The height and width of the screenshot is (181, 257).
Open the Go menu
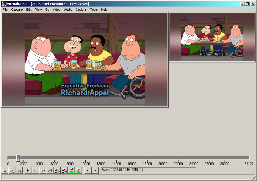click(47, 10)
